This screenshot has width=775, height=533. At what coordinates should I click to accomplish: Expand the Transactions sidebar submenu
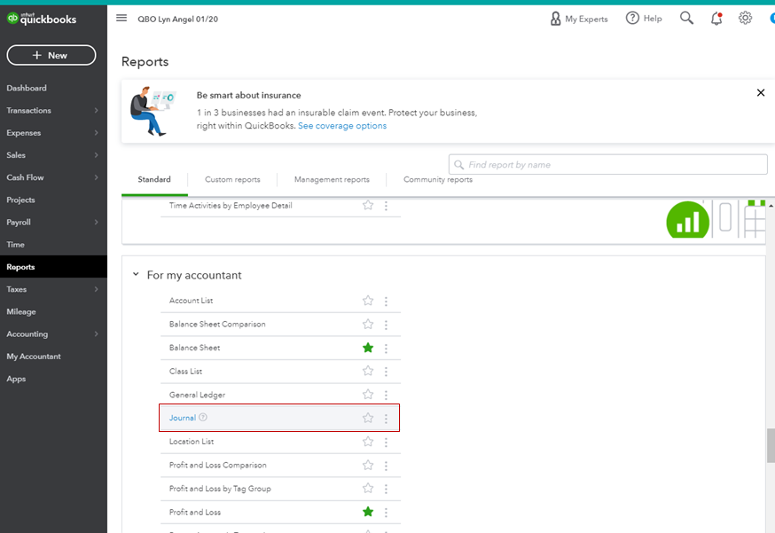pyautogui.click(x=97, y=110)
